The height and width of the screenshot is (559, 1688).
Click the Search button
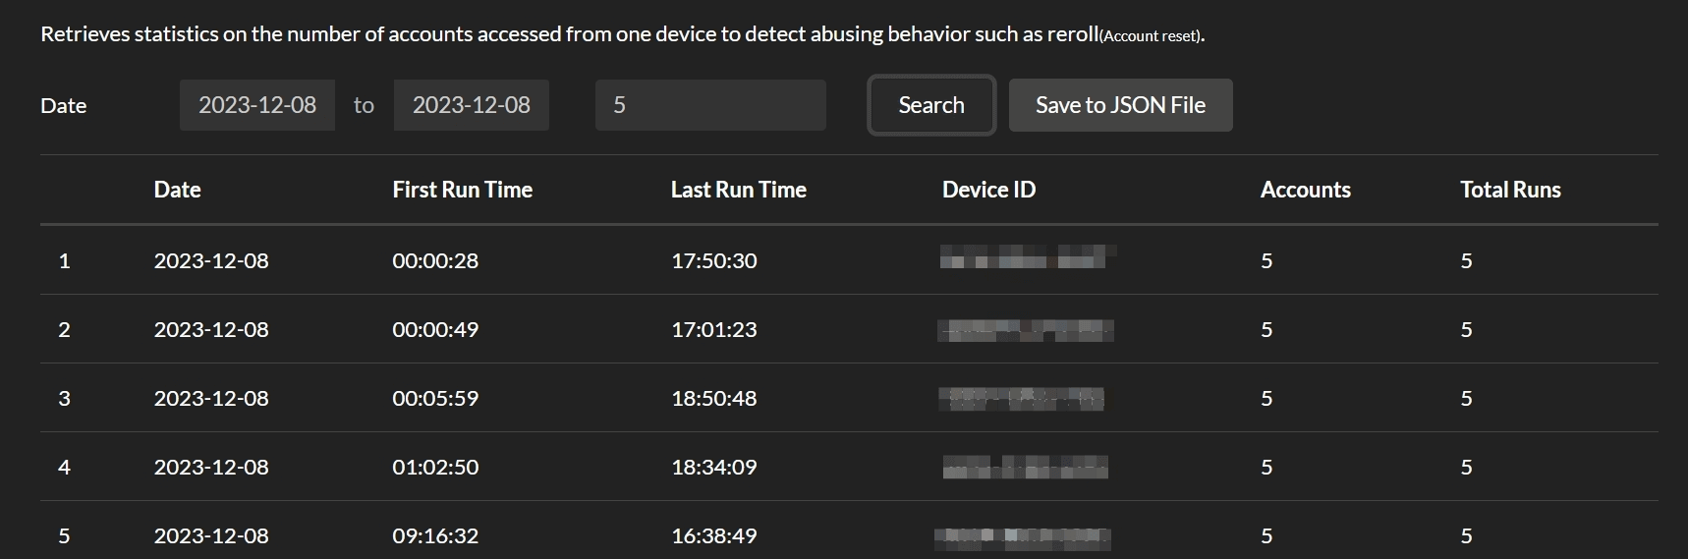930,105
